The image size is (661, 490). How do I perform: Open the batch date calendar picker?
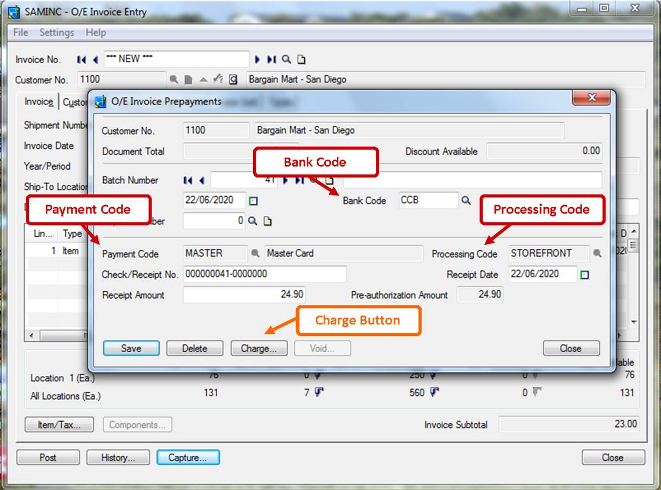[x=253, y=201]
